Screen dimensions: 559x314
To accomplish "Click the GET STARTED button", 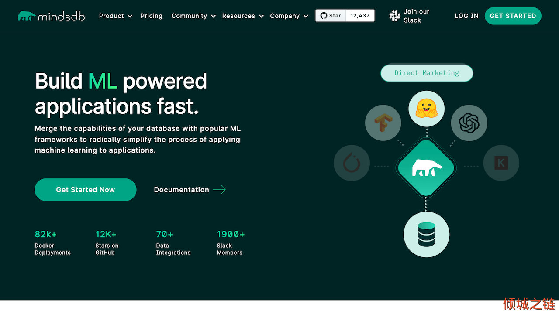I will coord(513,16).
